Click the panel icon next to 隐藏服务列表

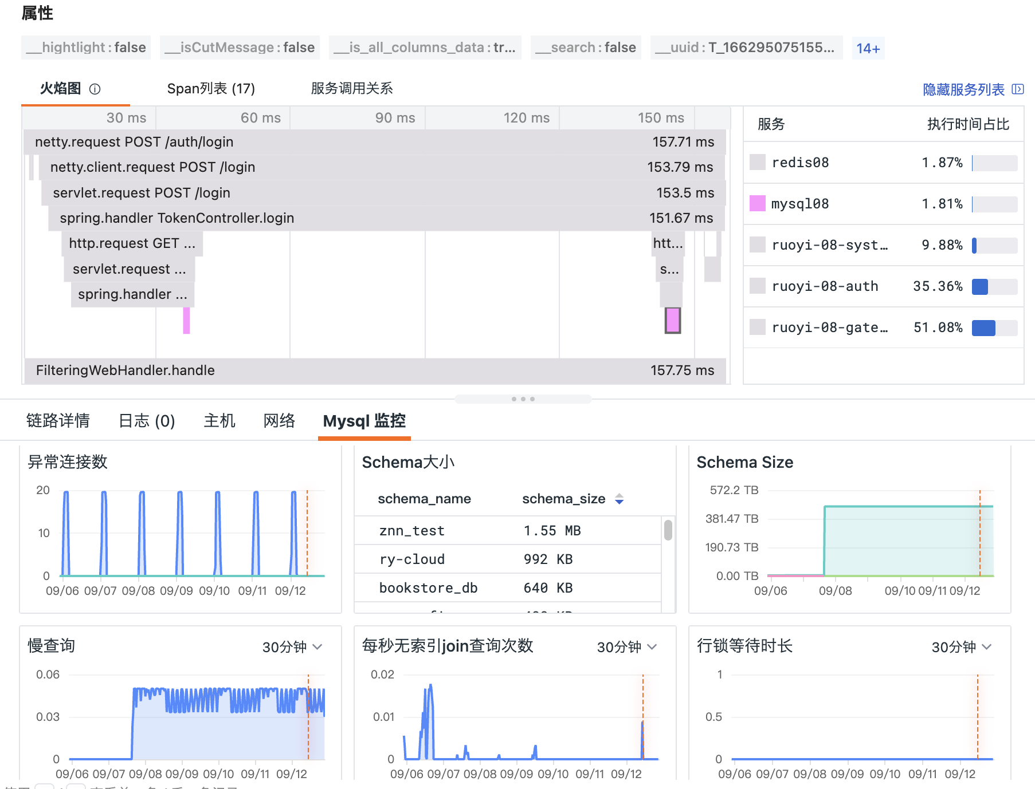[x=1017, y=89]
